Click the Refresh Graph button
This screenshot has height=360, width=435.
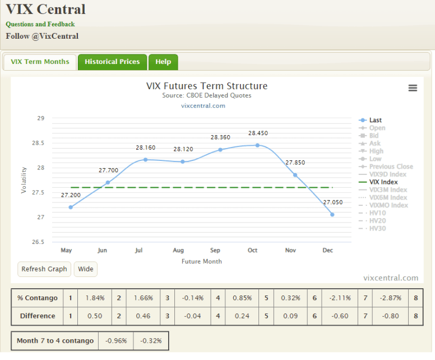[x=44, y=269]
